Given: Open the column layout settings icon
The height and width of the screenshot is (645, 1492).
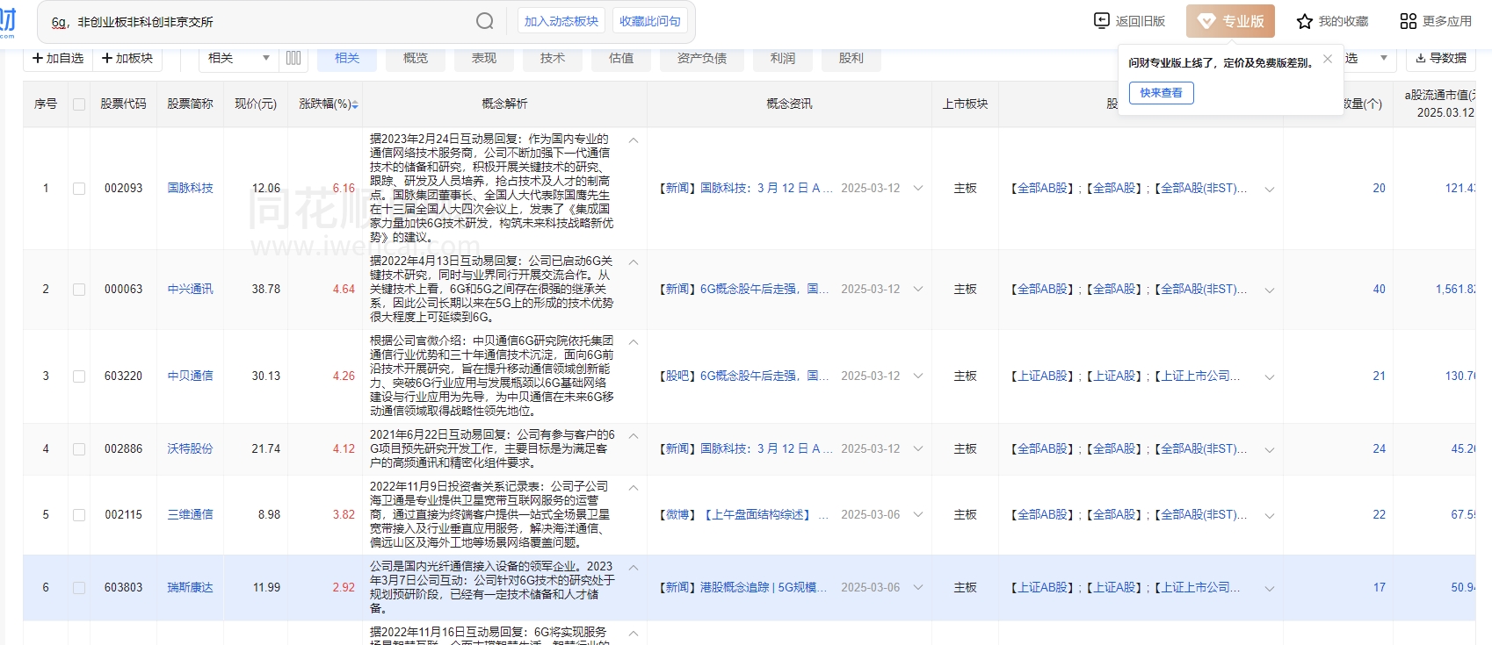Looking at the screenshot, I should (293, 58).
